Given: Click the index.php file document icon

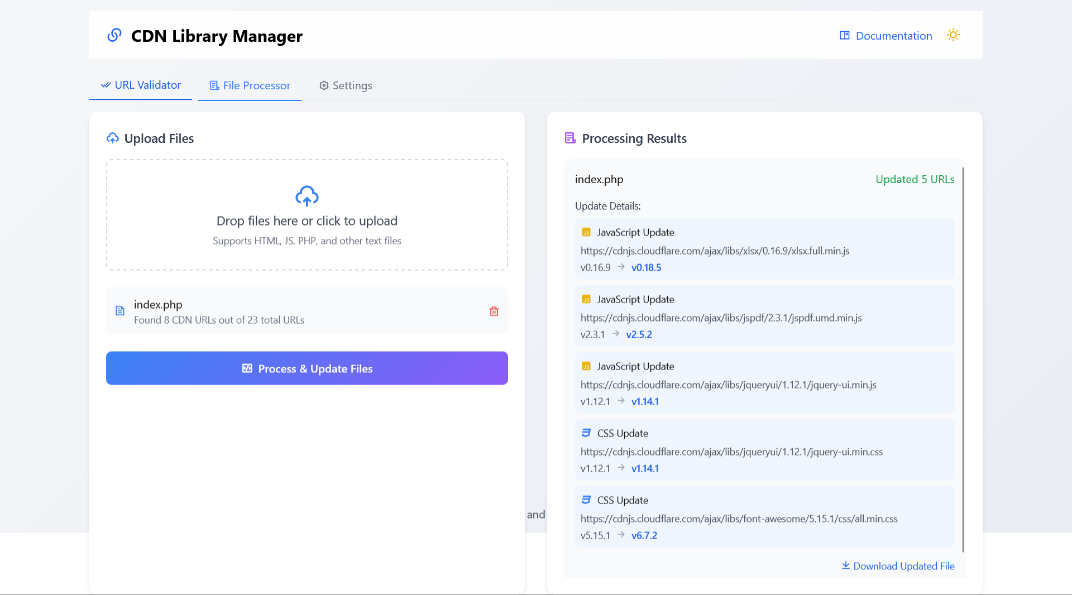Looking at the screenshot, I should coord(120,311).
